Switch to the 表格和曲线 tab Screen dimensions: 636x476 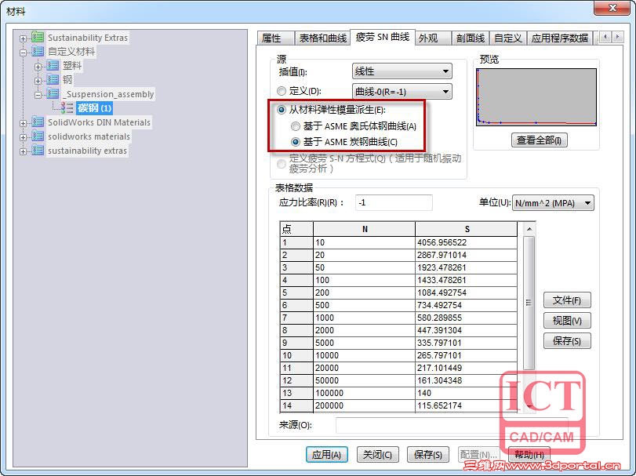[x=322, y=38]
